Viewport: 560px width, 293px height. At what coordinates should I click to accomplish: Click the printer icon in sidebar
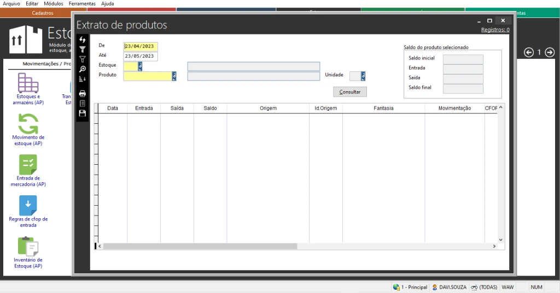pyautogui.click(x=83, y=93)
